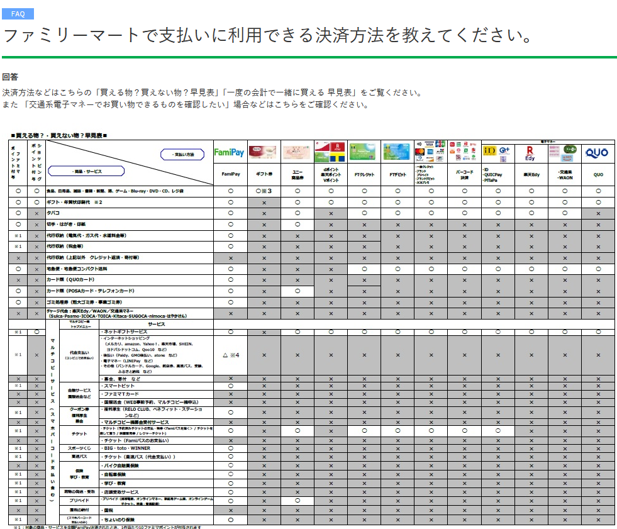617x529 pixels.
Task: Open the 「買える物？買えない物？早見表」 link text
Action: pyautogui.click(x=156, y=92)
